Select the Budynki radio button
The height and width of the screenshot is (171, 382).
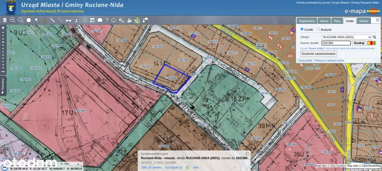tap(318, 29)
